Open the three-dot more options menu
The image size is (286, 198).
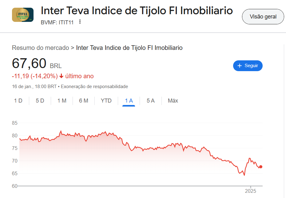click(80, 22)
